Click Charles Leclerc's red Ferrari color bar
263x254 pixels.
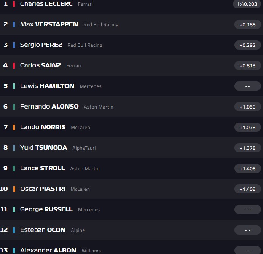point(14,4)
